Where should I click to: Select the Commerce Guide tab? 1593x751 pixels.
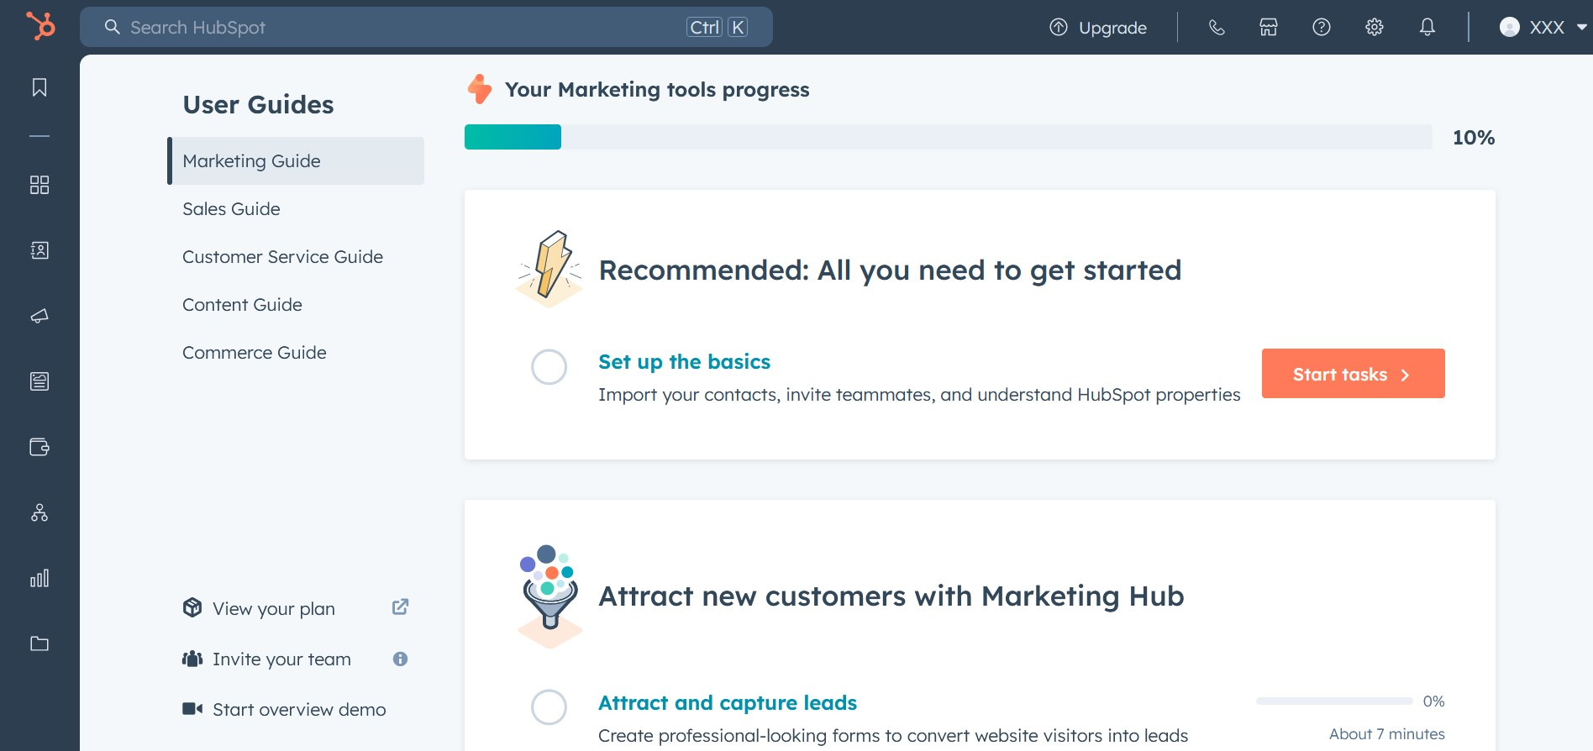coord(296,352)
